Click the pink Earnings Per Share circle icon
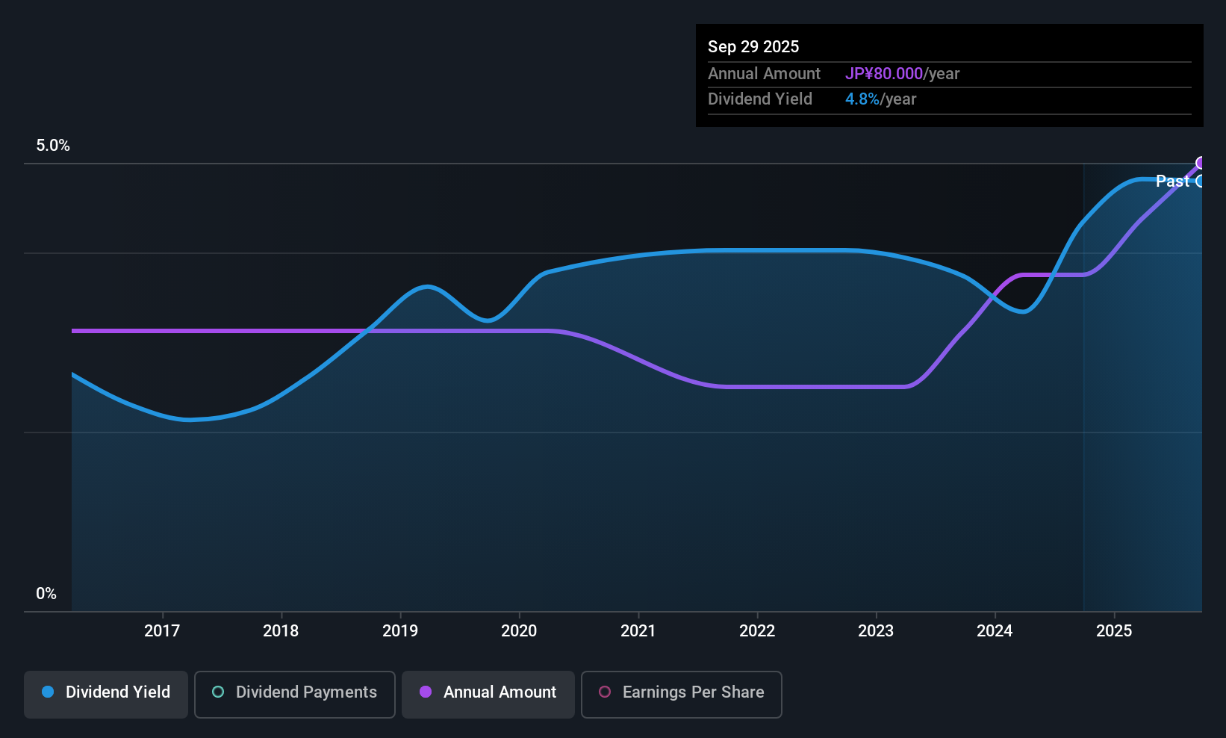1226x738 pixels. coord(606,692)
